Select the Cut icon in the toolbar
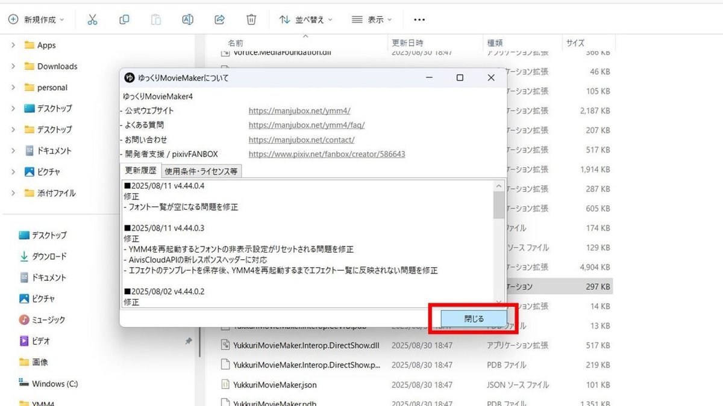 tap(92, 19)
